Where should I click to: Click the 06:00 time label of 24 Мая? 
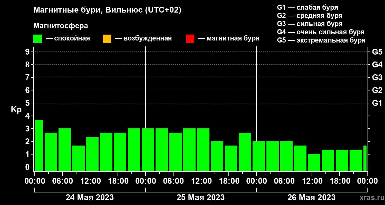click(62, 181)
